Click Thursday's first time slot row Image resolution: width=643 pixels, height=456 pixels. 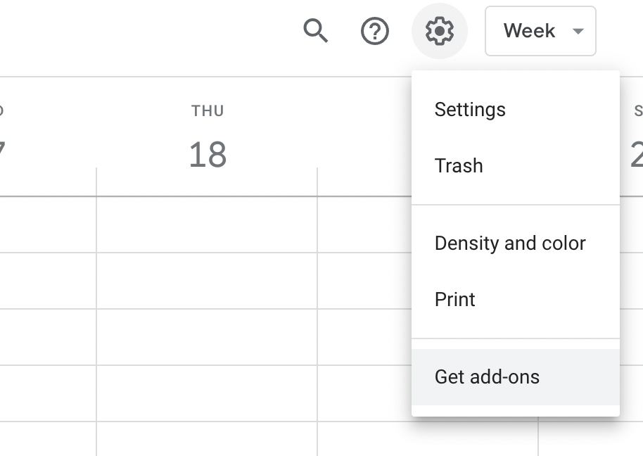tap(207, 224)
